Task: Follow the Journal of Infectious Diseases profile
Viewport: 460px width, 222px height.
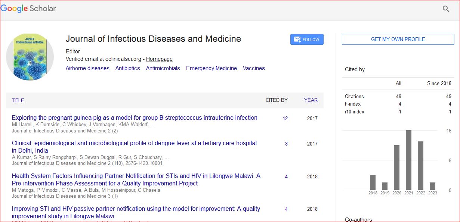Action: [x=307, y=40]
